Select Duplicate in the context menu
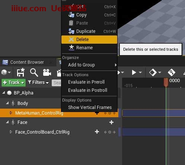The height and width of the screenshot is (165, 185). point(89,31)
